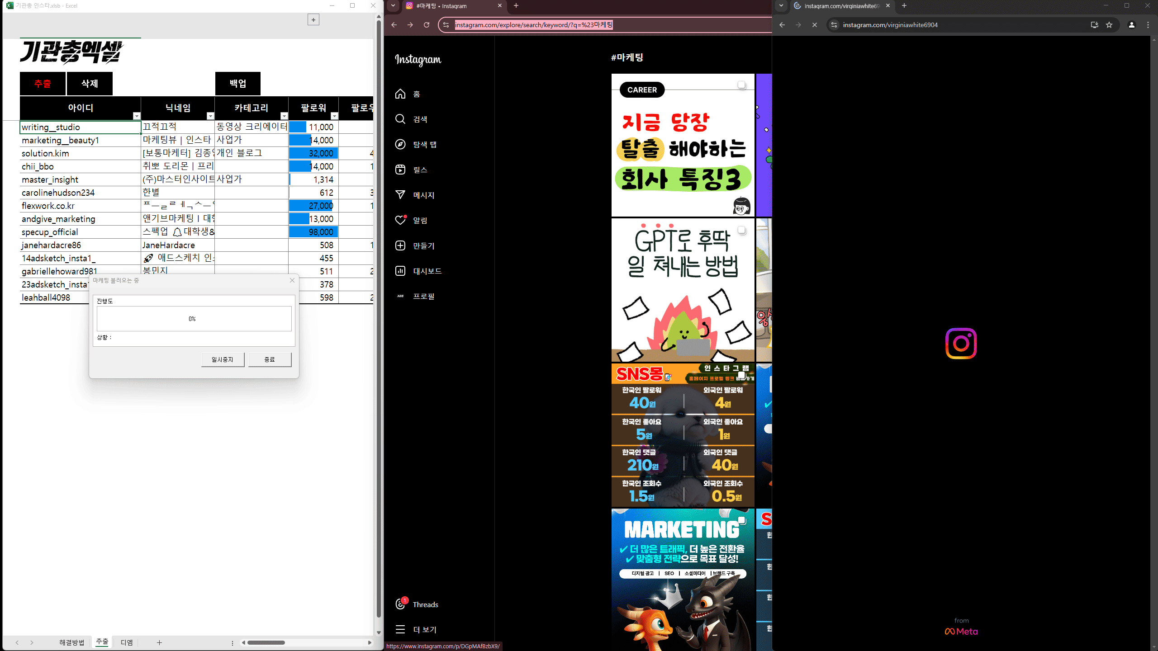Open the Dashboard (대시보드) item
1158x651 pixels.
(418, 271)
